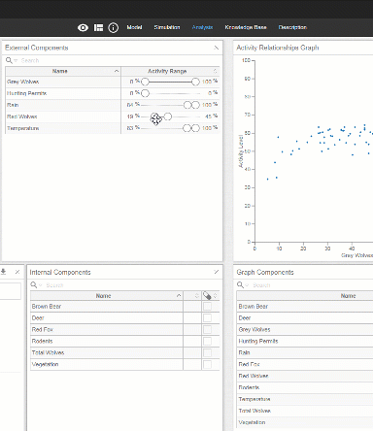The width and height of the screenshot is (373, 431).
Task: Switch to the Analysis tab
Action: pos(202,27)
